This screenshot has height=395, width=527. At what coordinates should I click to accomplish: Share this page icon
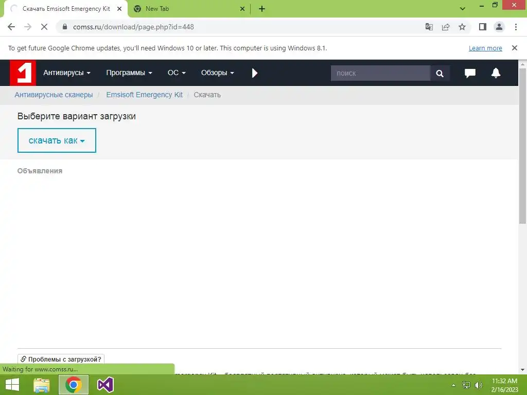(x=446, y=27)
